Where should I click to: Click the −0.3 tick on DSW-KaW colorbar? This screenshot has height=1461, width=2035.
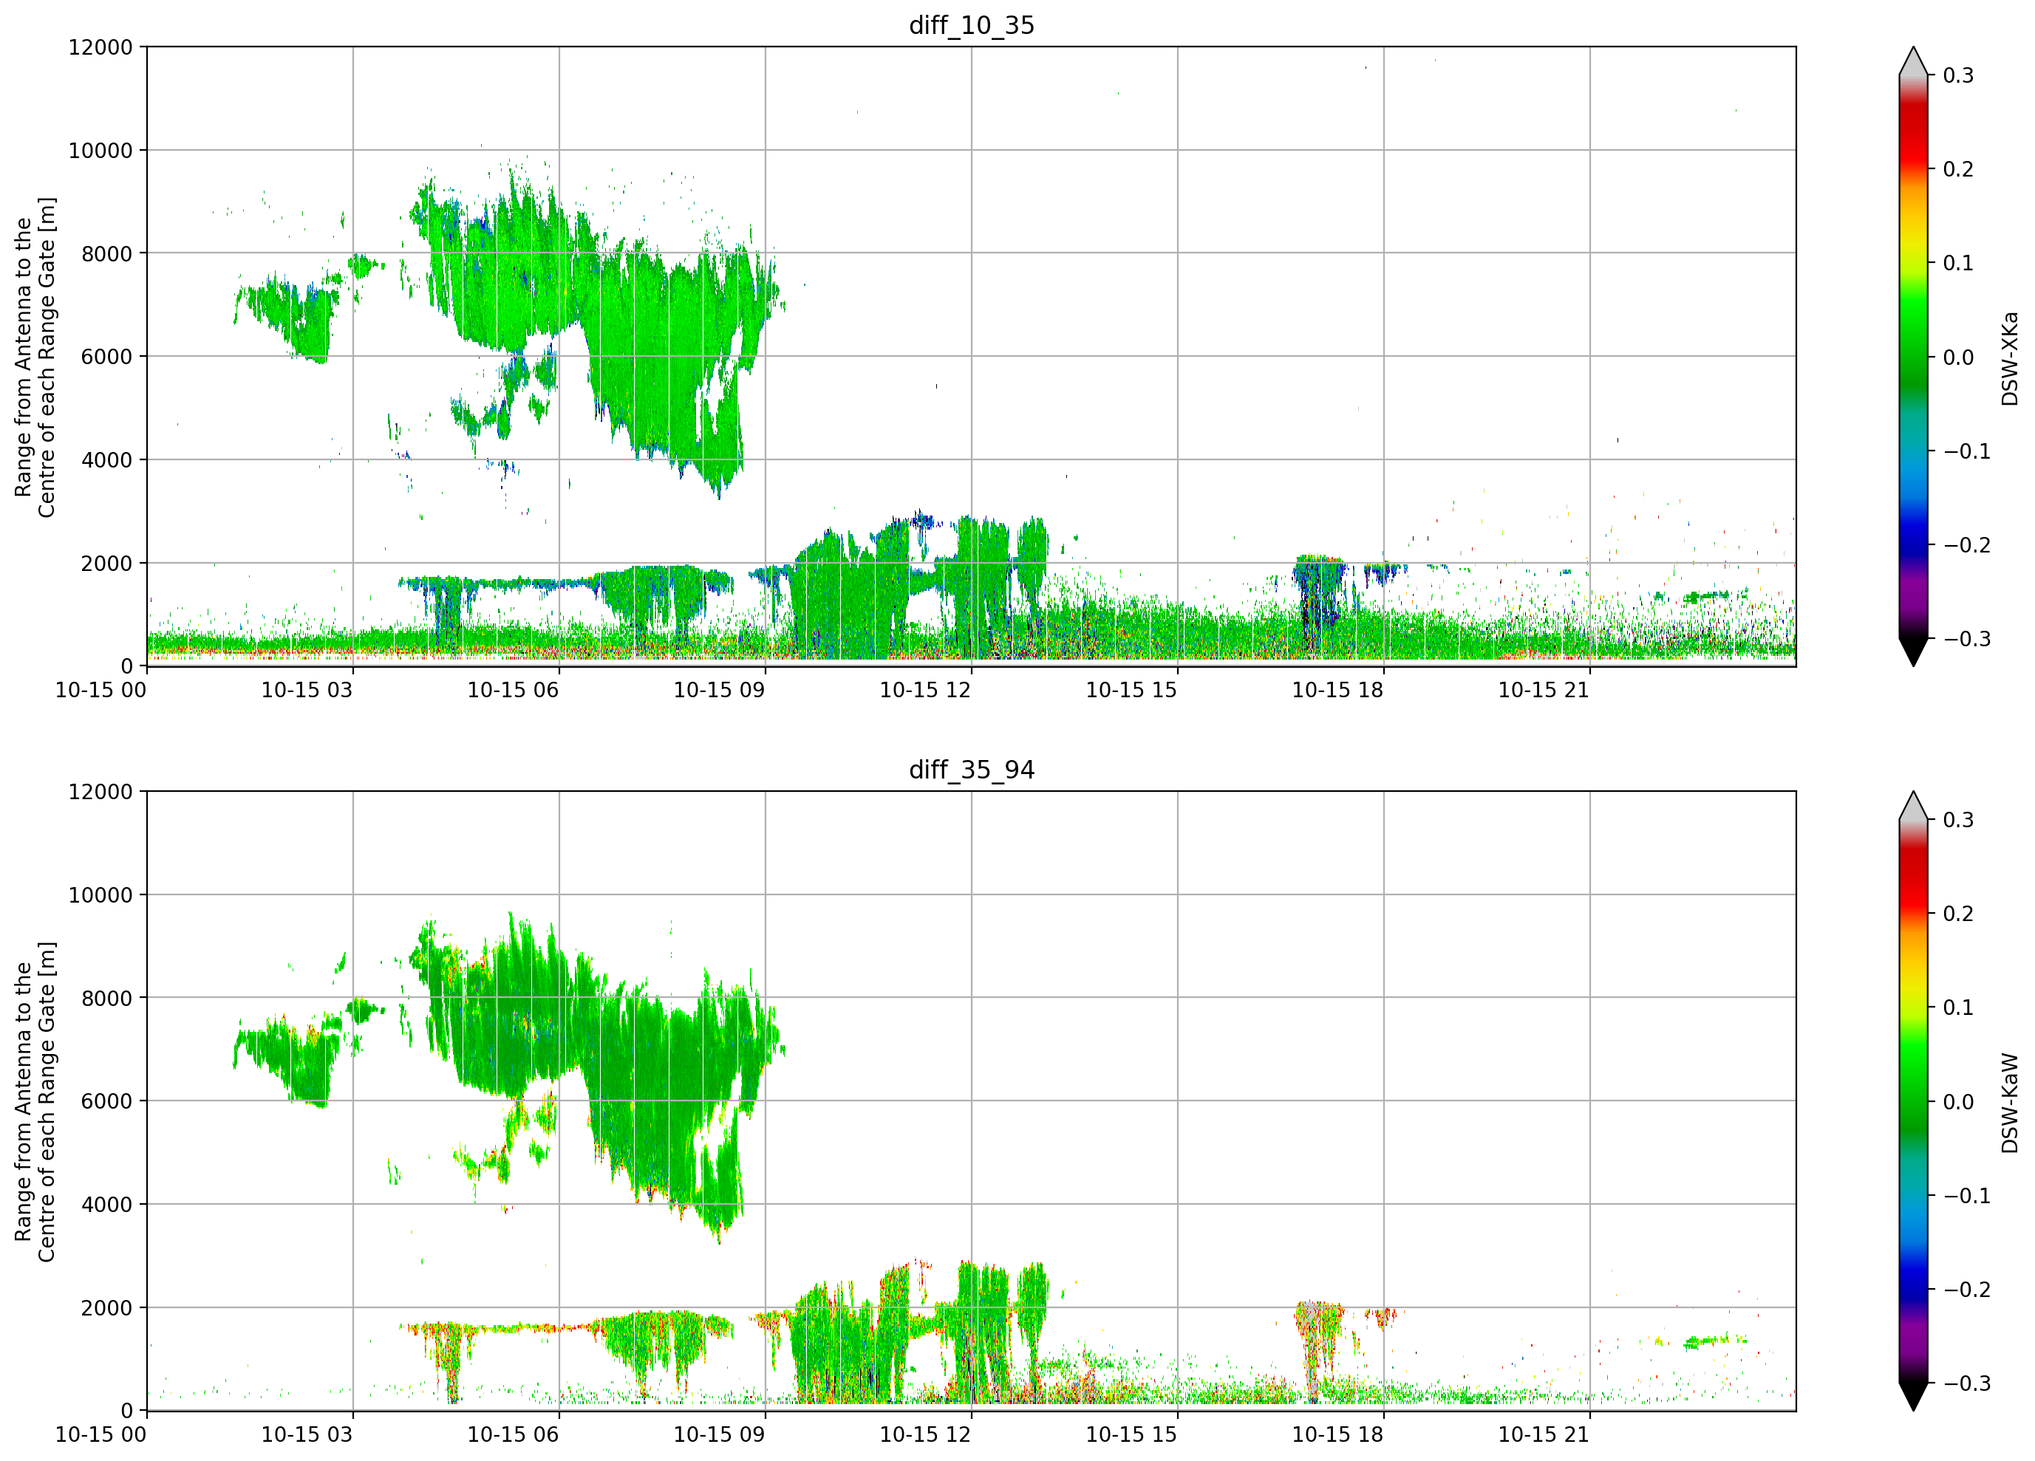pyautogui.click(x=1967, y=1383)
